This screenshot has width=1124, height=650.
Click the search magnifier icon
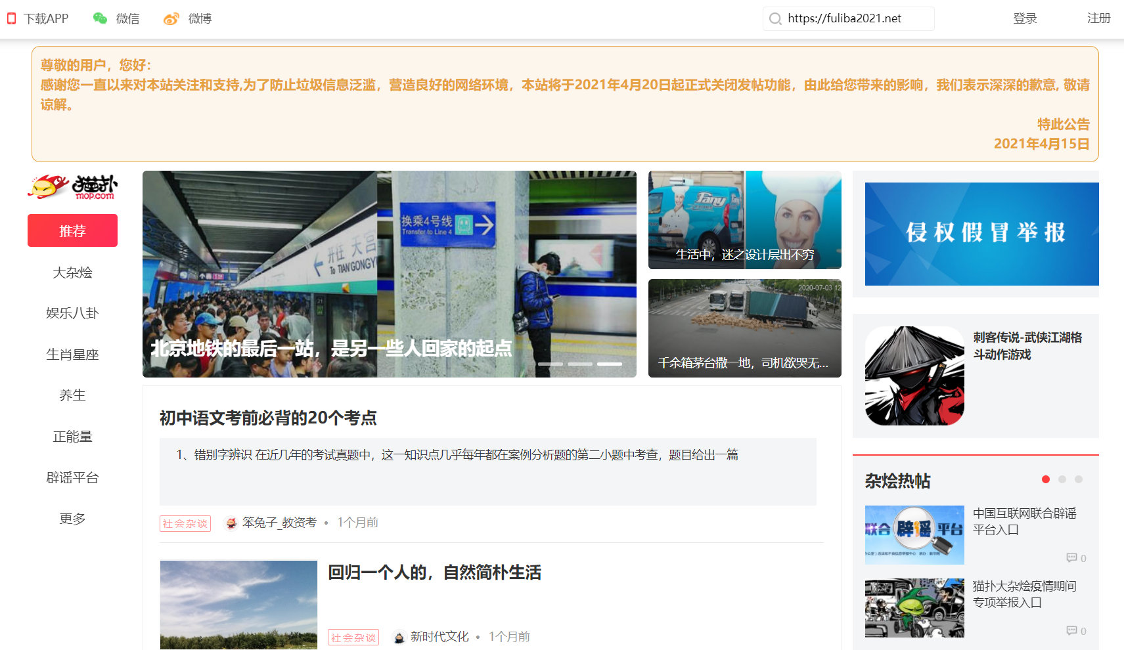pos(775,18)
